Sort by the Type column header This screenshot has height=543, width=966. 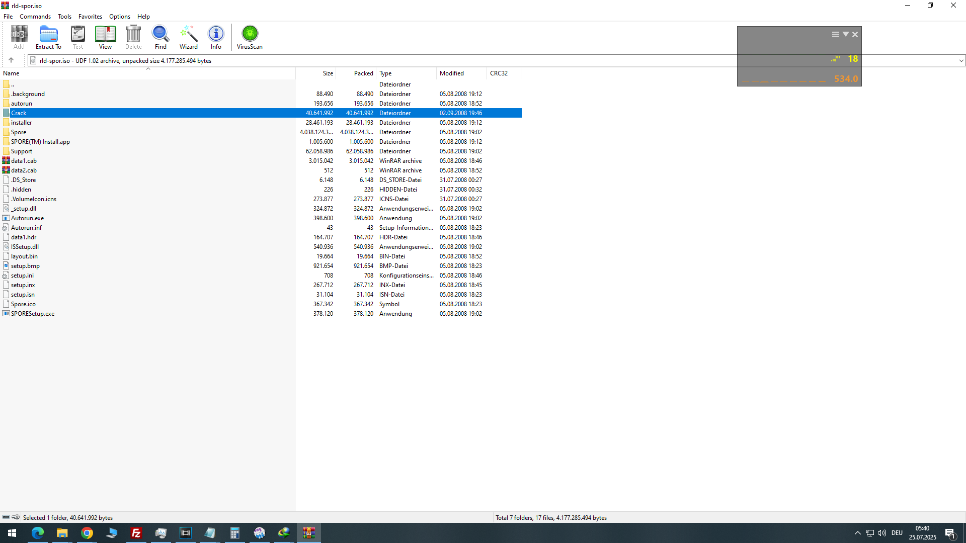[407, 73]
